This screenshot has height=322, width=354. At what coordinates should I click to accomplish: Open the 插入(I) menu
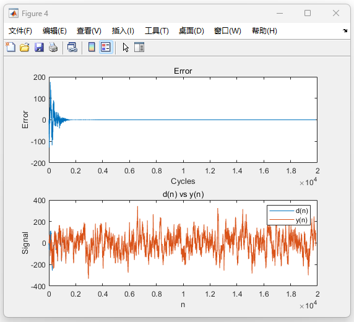pos(123,31)
